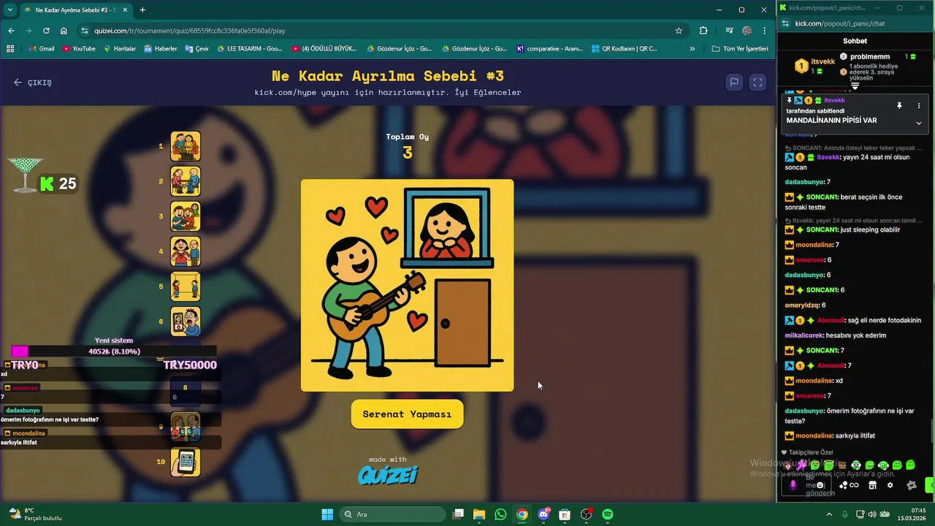This screenshot has width=935, height=526.
Task: Open the media control icon in Chrome toolbar
Action: click(x=730, y=31)
